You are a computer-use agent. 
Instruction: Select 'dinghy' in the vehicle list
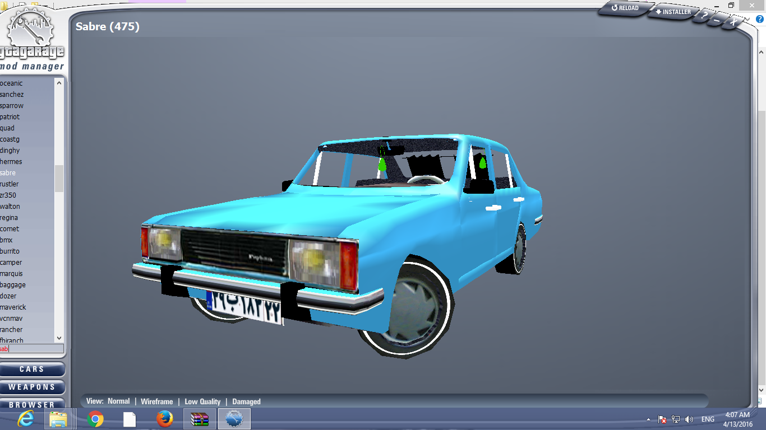10,151
